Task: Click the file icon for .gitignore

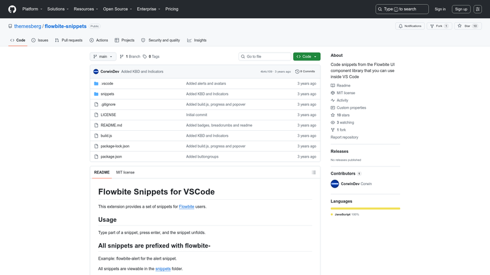Action: (96, 105)
